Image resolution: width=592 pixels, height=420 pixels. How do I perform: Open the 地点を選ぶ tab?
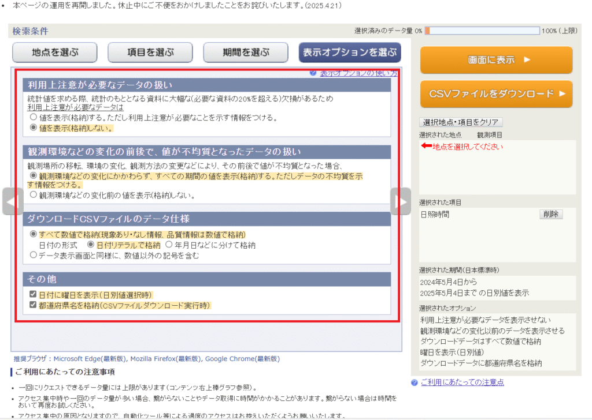tap(55, 52)
